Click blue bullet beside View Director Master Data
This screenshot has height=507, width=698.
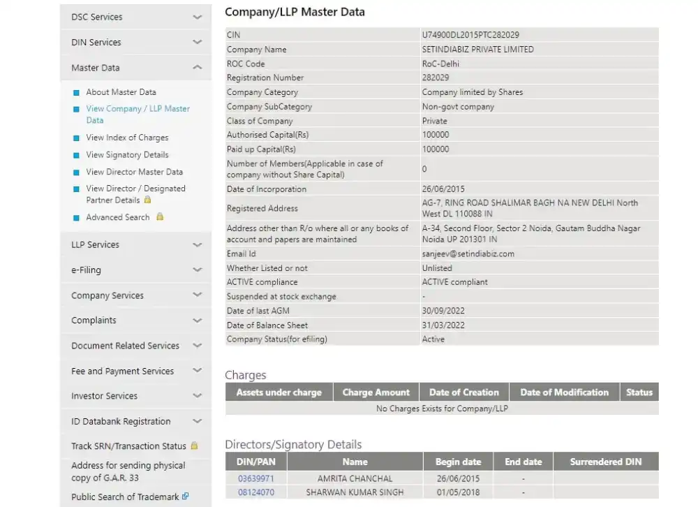[77, 172]
